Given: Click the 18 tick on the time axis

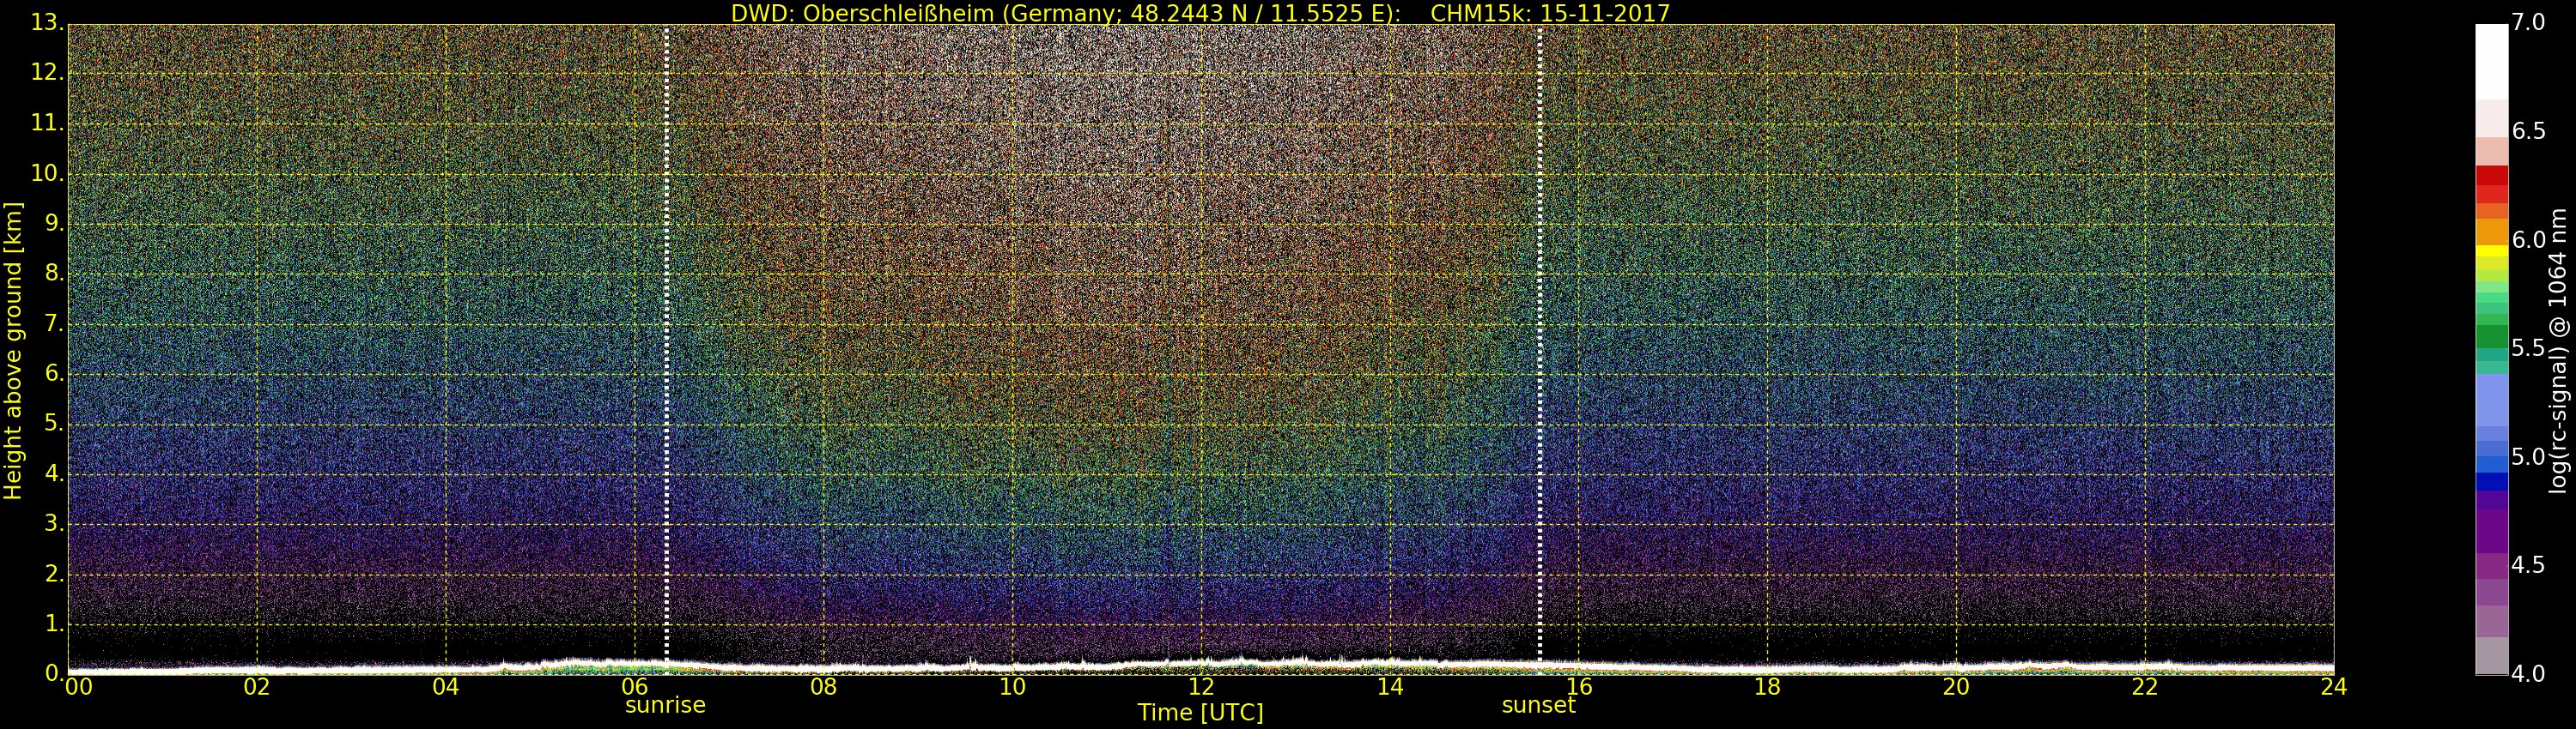Looking at the screenshot, I should [x=1767, y=687].
